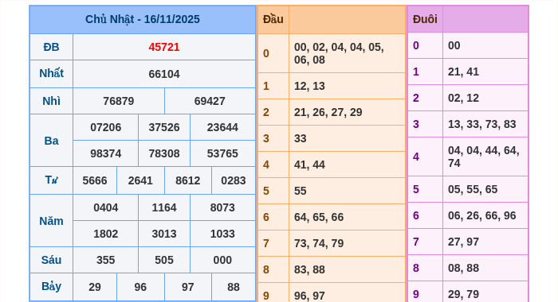
Task: Select Đuôi 0 value 00
Action: click(x=454, y=46)
